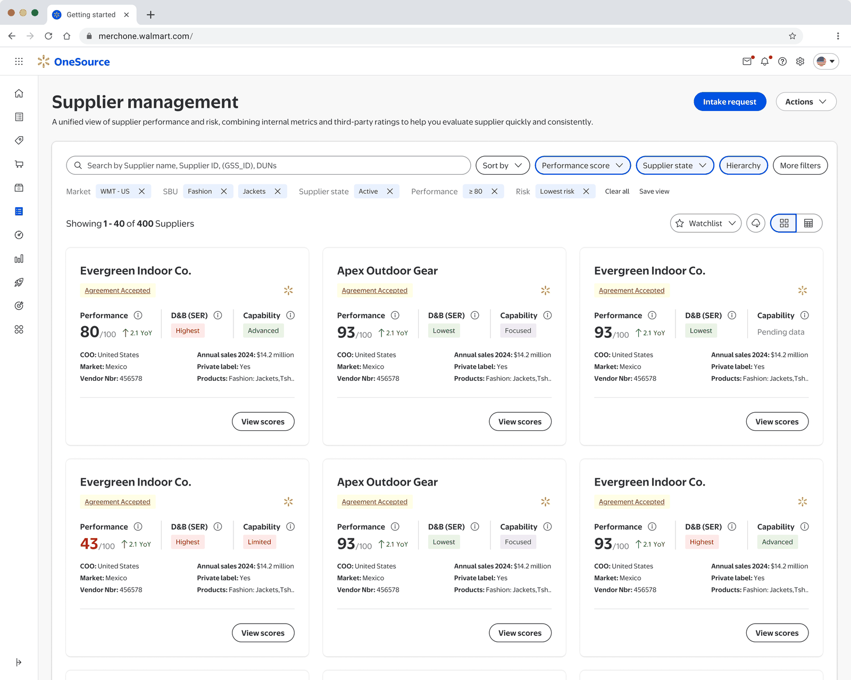Image resolution: width=851 pixels, height=680 pixels.
Task: Click Agreement Accepted on 80-score Evergreen card
Action: (x=118, y=291)
